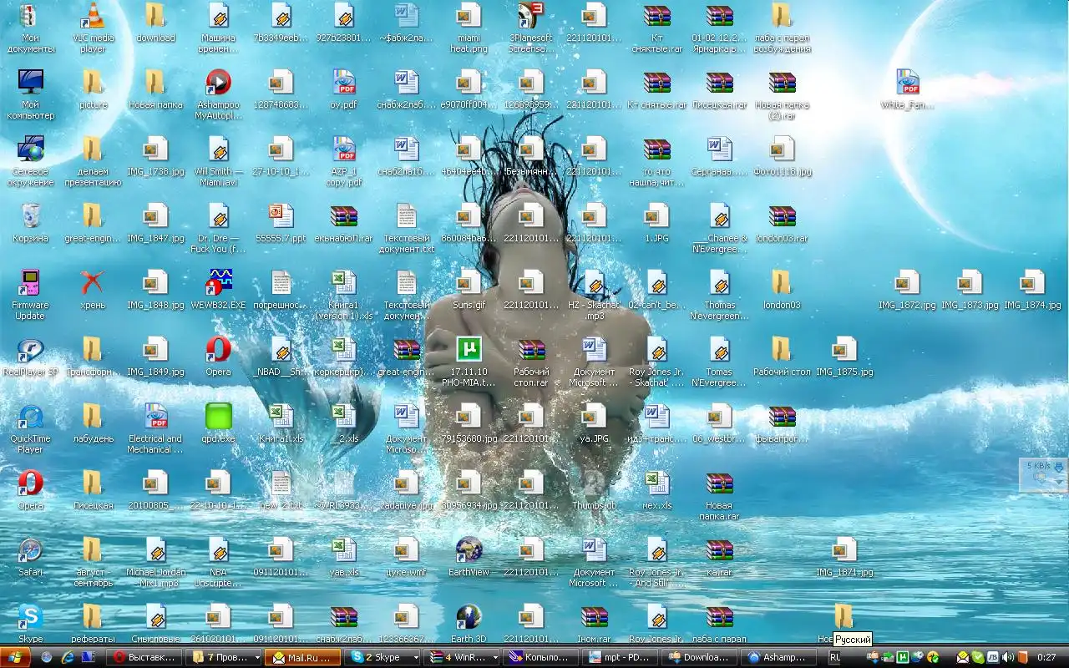Open the Safari browser desktop shortcut
The width and height of the screenshot is (1069, 668).
click(31, 550)
